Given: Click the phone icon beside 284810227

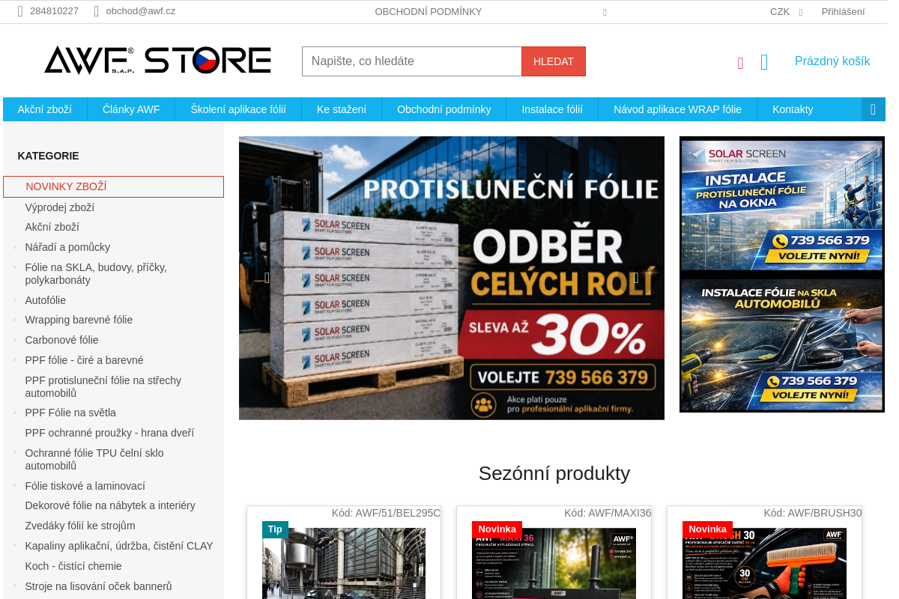Looking at the screenshot, I should click(x=20, y=11).
